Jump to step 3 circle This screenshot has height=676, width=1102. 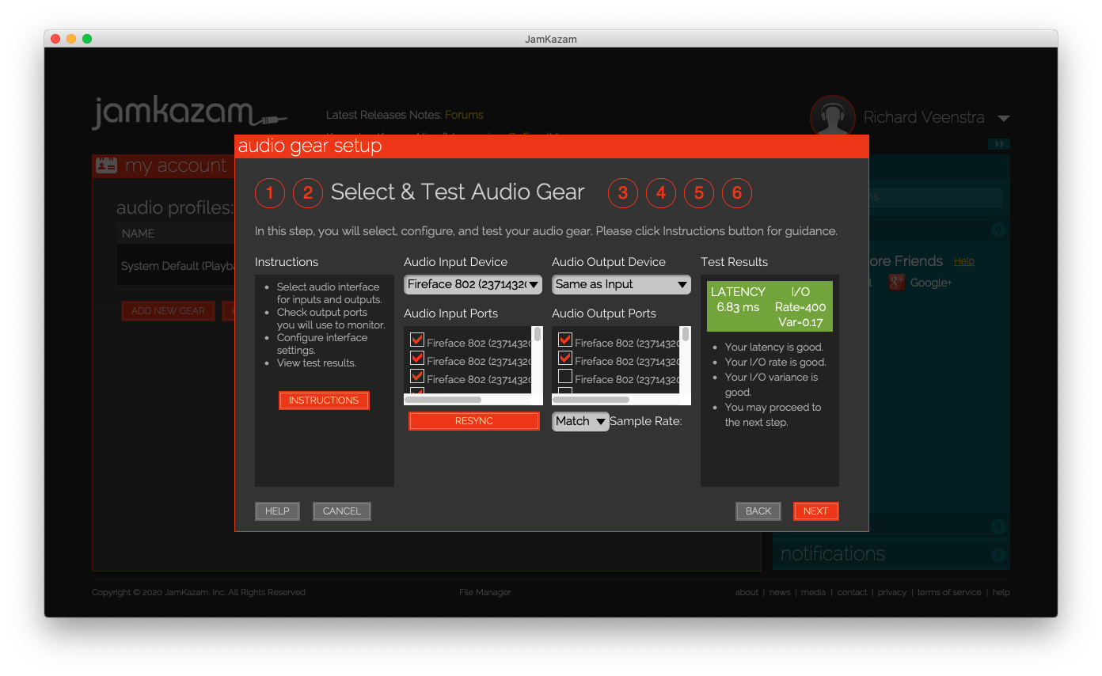623,192
